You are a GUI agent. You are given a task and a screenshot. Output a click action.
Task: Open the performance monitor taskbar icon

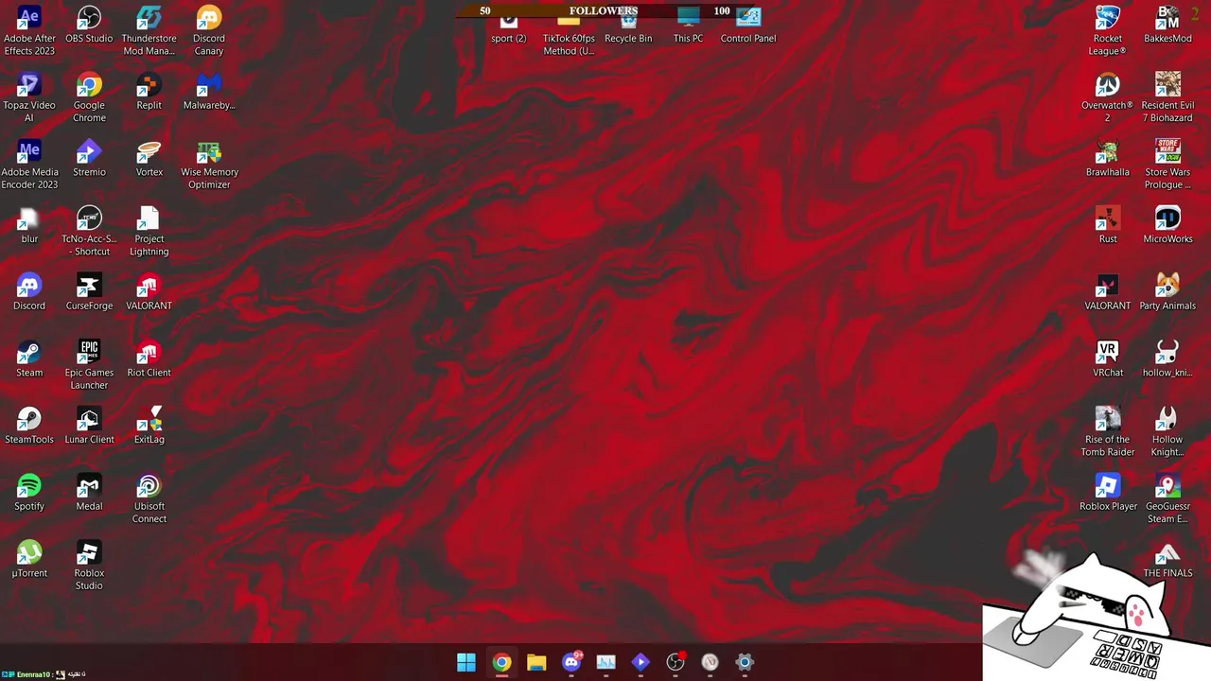point(606,662)
